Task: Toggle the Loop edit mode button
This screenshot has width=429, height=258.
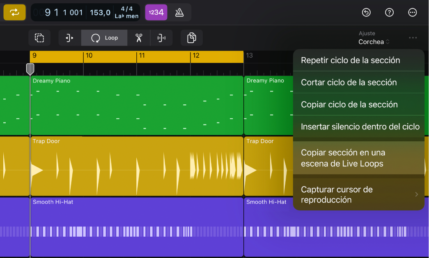Action: (104, 37)
